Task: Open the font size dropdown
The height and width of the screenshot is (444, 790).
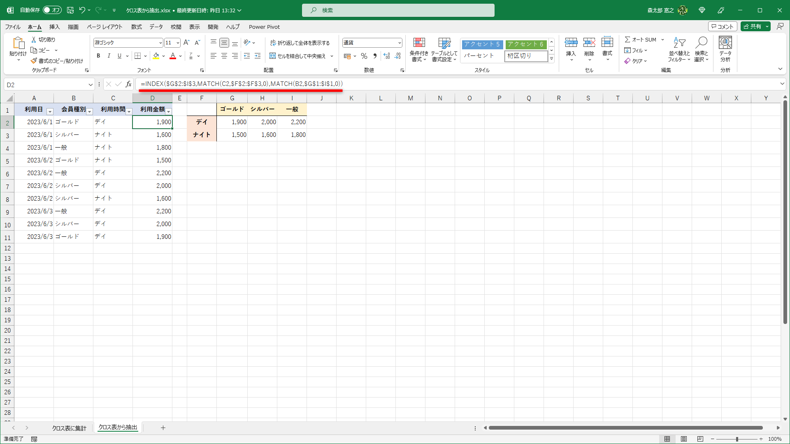Action: click(x=177, y=42)
